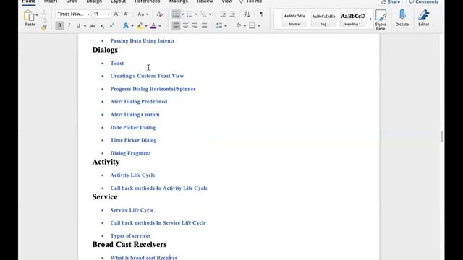Screen dimensions: 463x260
Task: Toggle paragraph marks display
Action: coord(262,14)
